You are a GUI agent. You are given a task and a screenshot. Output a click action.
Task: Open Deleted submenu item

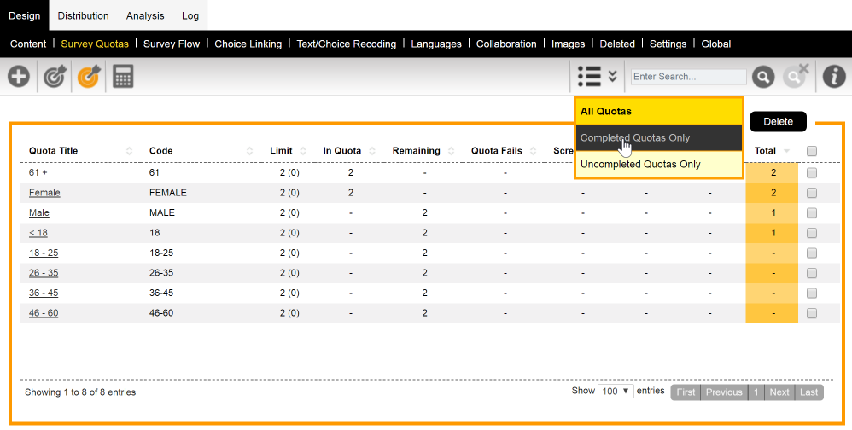(x=617, y=44)
